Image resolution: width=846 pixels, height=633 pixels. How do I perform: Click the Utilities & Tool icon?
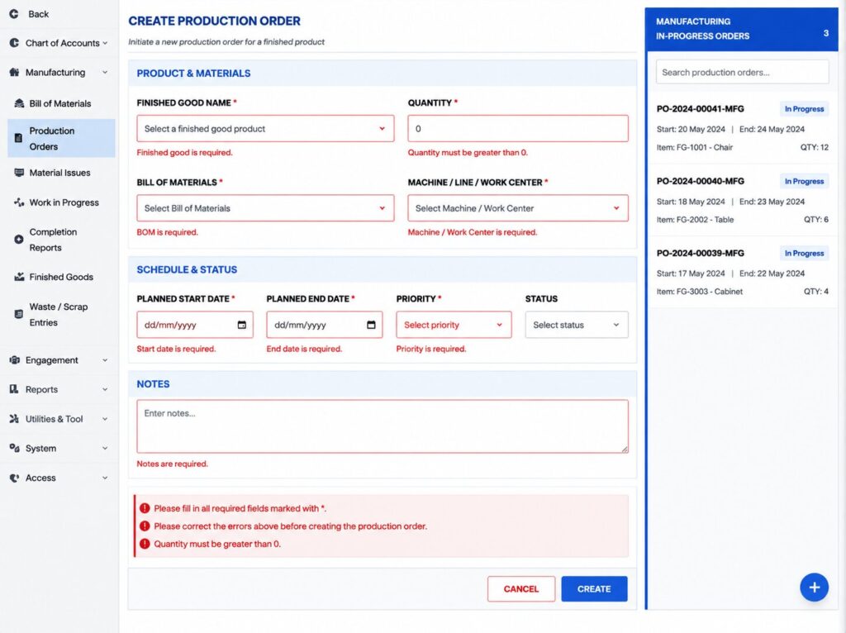14,418
